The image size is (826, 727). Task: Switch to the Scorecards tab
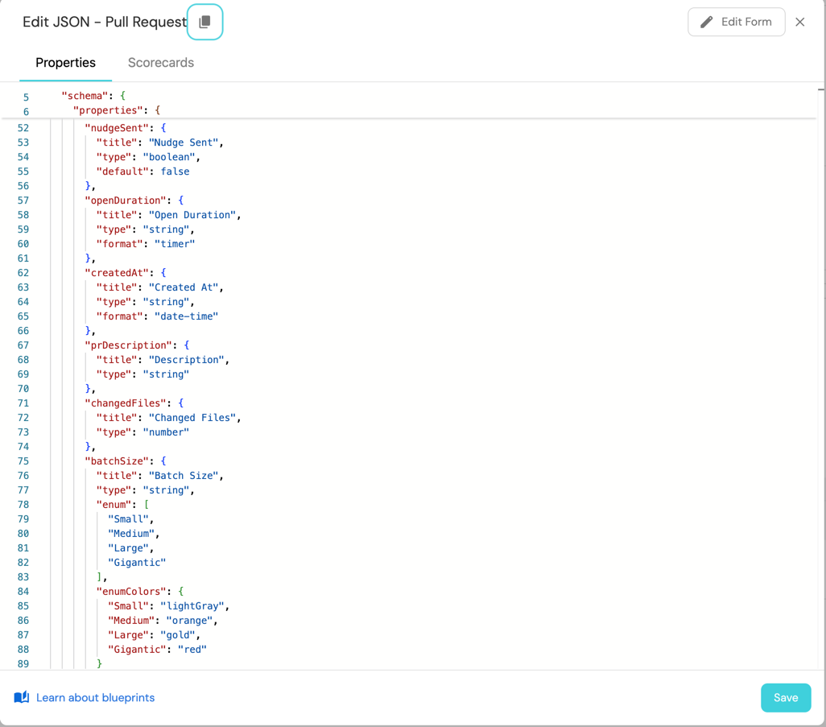(x=161, y=63)
